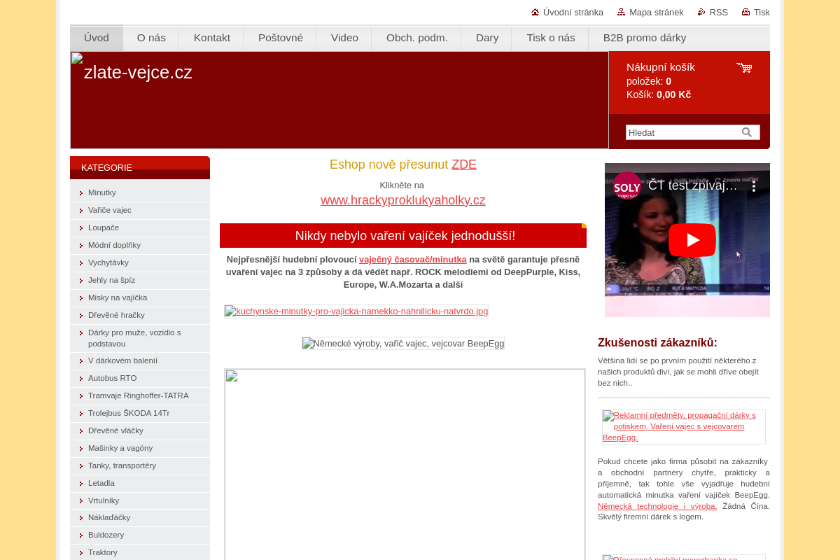This screenshot has width=840, height=560.
Task: Play the embedded YouTube video
Action: point(692,240)
